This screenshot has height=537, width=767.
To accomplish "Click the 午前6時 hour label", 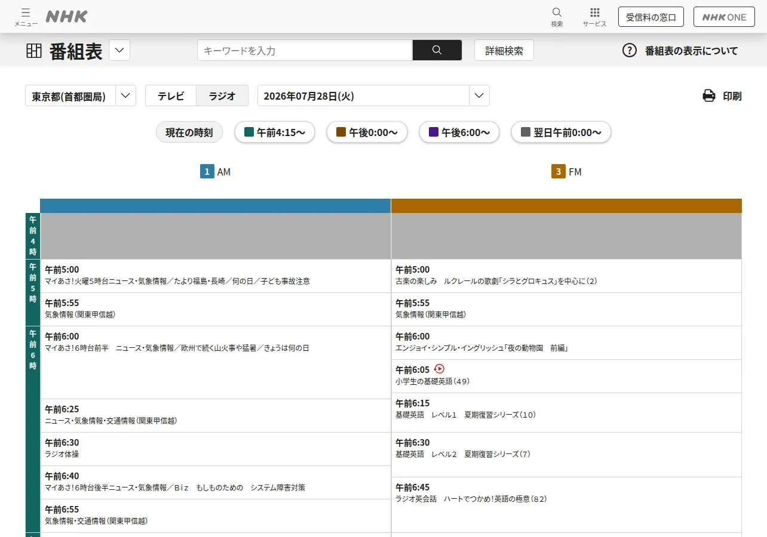I will (x=33, y=429).
